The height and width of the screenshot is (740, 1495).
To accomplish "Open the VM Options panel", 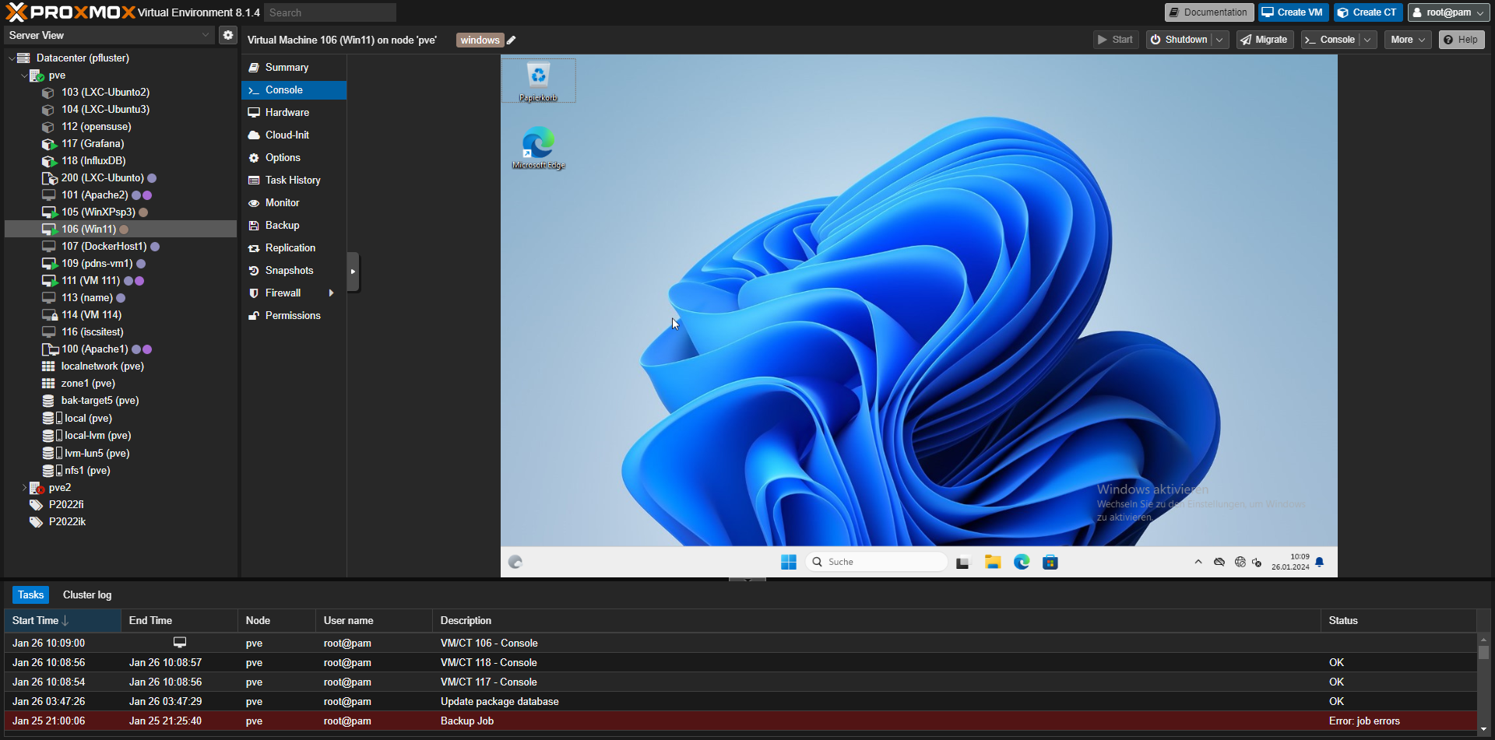I will coord(294,158).
